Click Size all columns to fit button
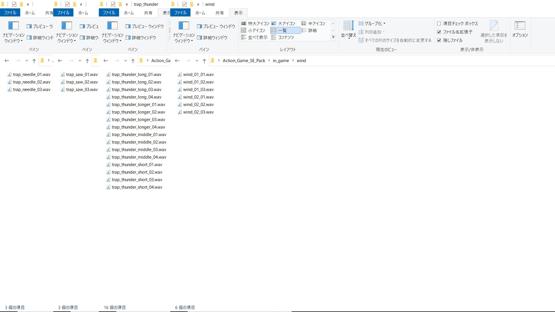Viewport: 555px width, 312px height. pyautogui.click(x=395, y=40)
